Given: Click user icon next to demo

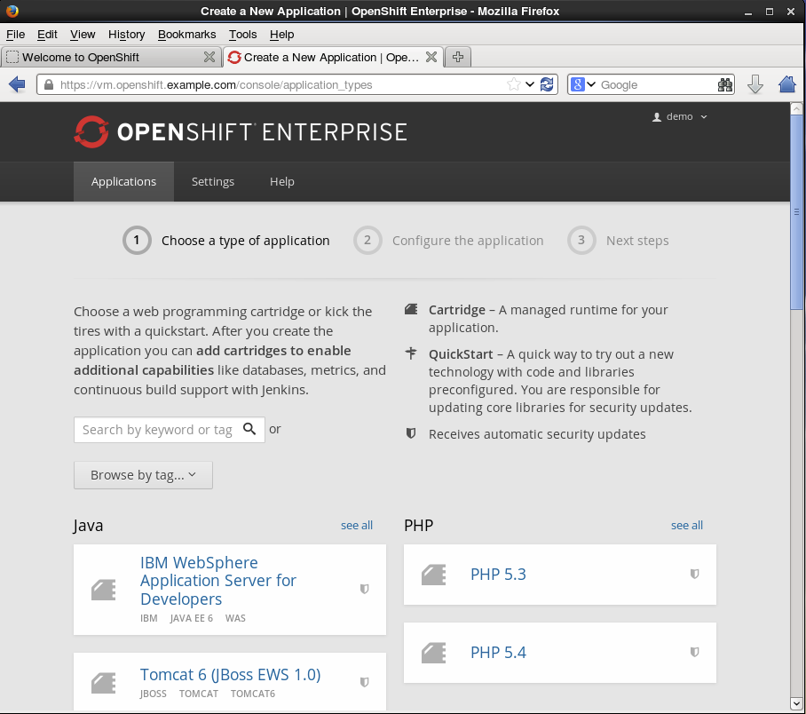Looking at the screenshot, I should tap(656, 117).
